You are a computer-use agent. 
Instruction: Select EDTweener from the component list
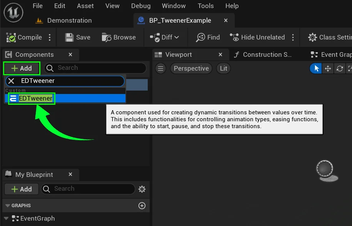(35, 99)
